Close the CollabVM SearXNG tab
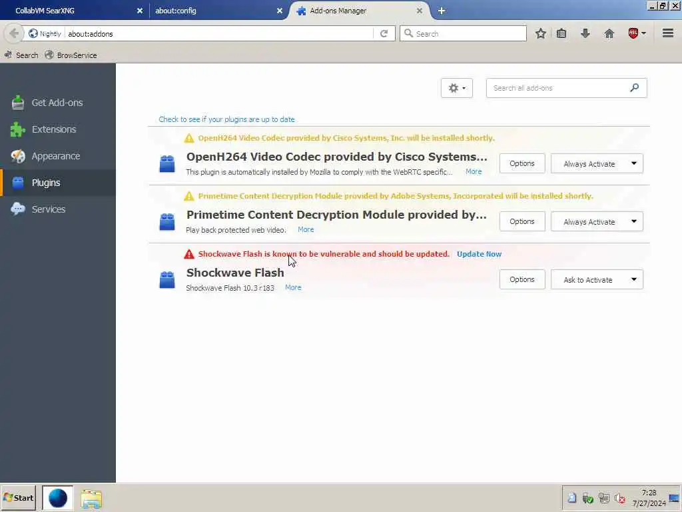 140,11
